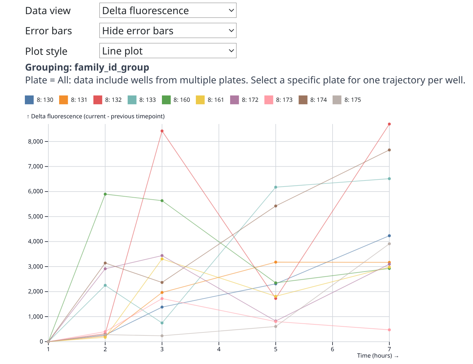Click the teal data point at hour 5
Viewport: 473px width, 364px height.
point(276,187)
